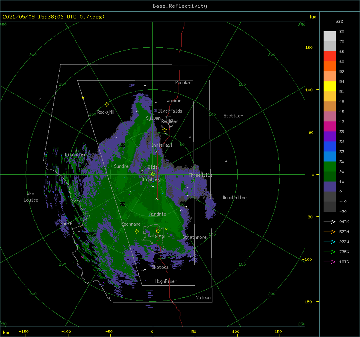
Task: Select the yellow diamond marker below Cochrane
Action: click(137, 232)
